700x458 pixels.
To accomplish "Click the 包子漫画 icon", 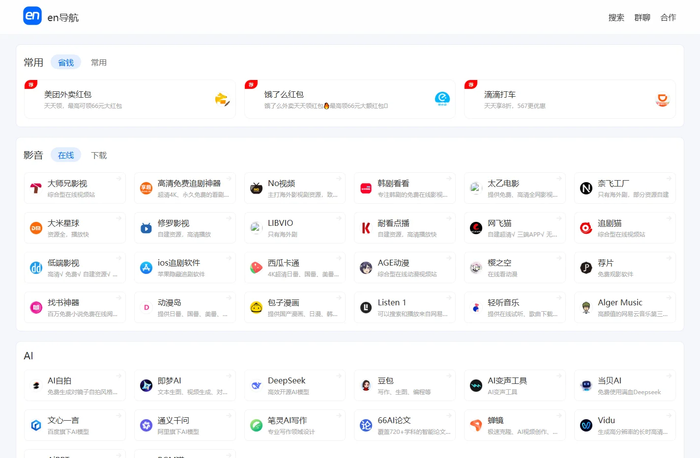I will pos(256,307).
